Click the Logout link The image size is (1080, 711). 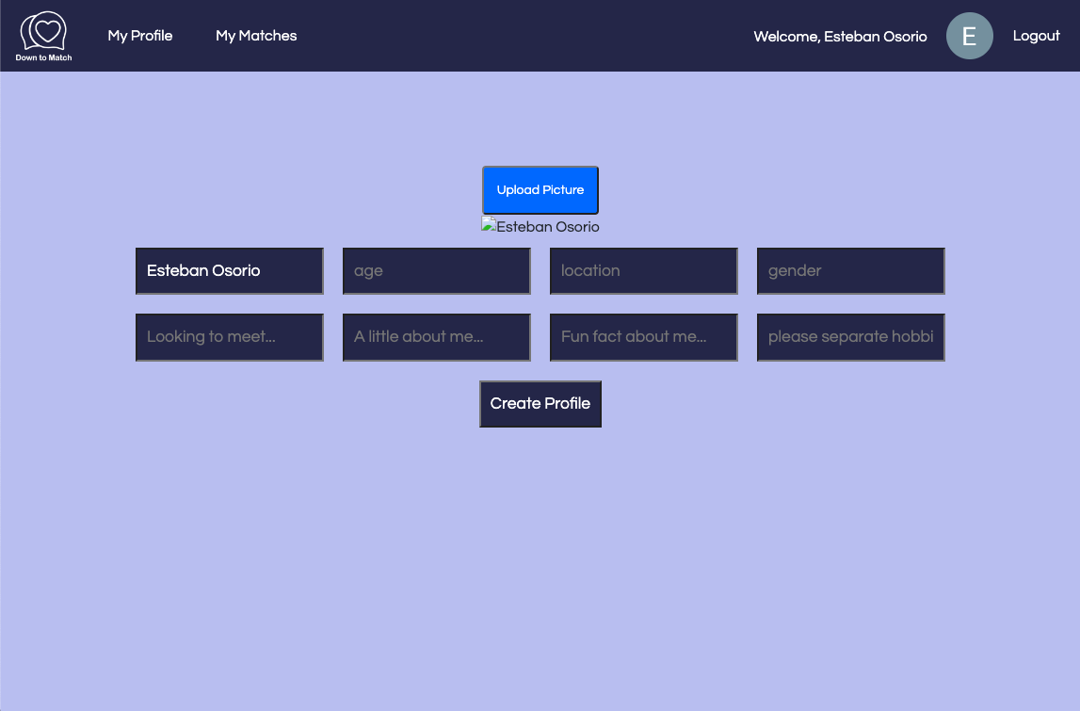point(1036,36)
